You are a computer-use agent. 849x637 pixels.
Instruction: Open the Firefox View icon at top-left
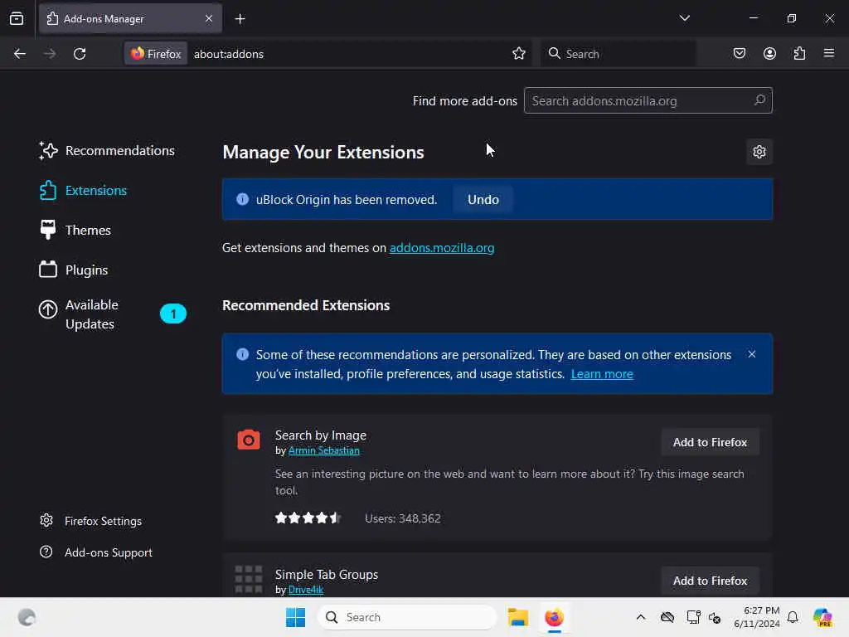17,18
